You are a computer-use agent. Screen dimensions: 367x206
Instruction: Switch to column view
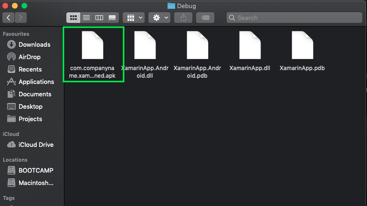tap(99, 18)
